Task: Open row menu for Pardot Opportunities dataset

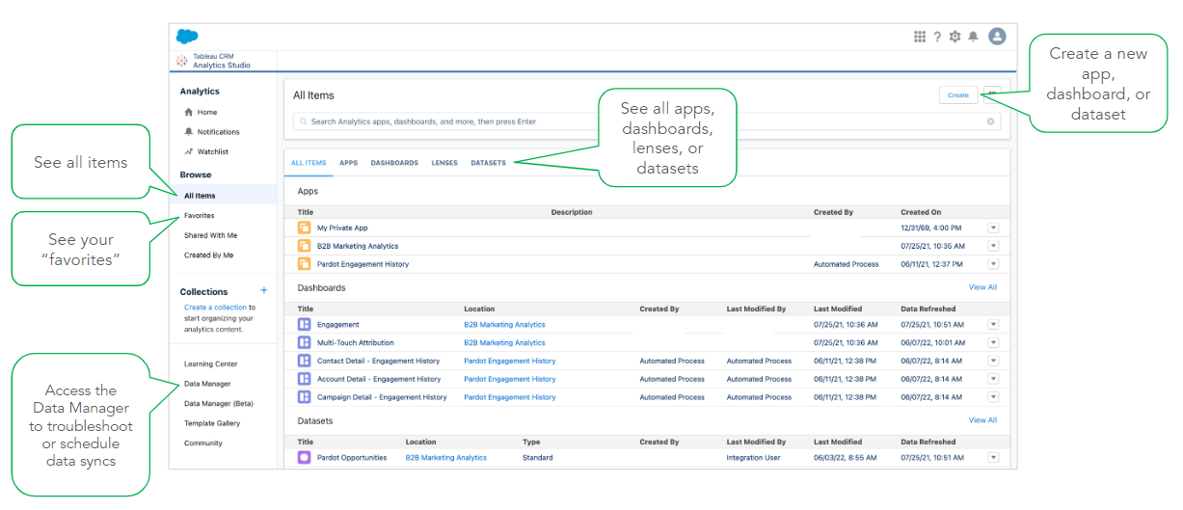Action: [993, 458]
